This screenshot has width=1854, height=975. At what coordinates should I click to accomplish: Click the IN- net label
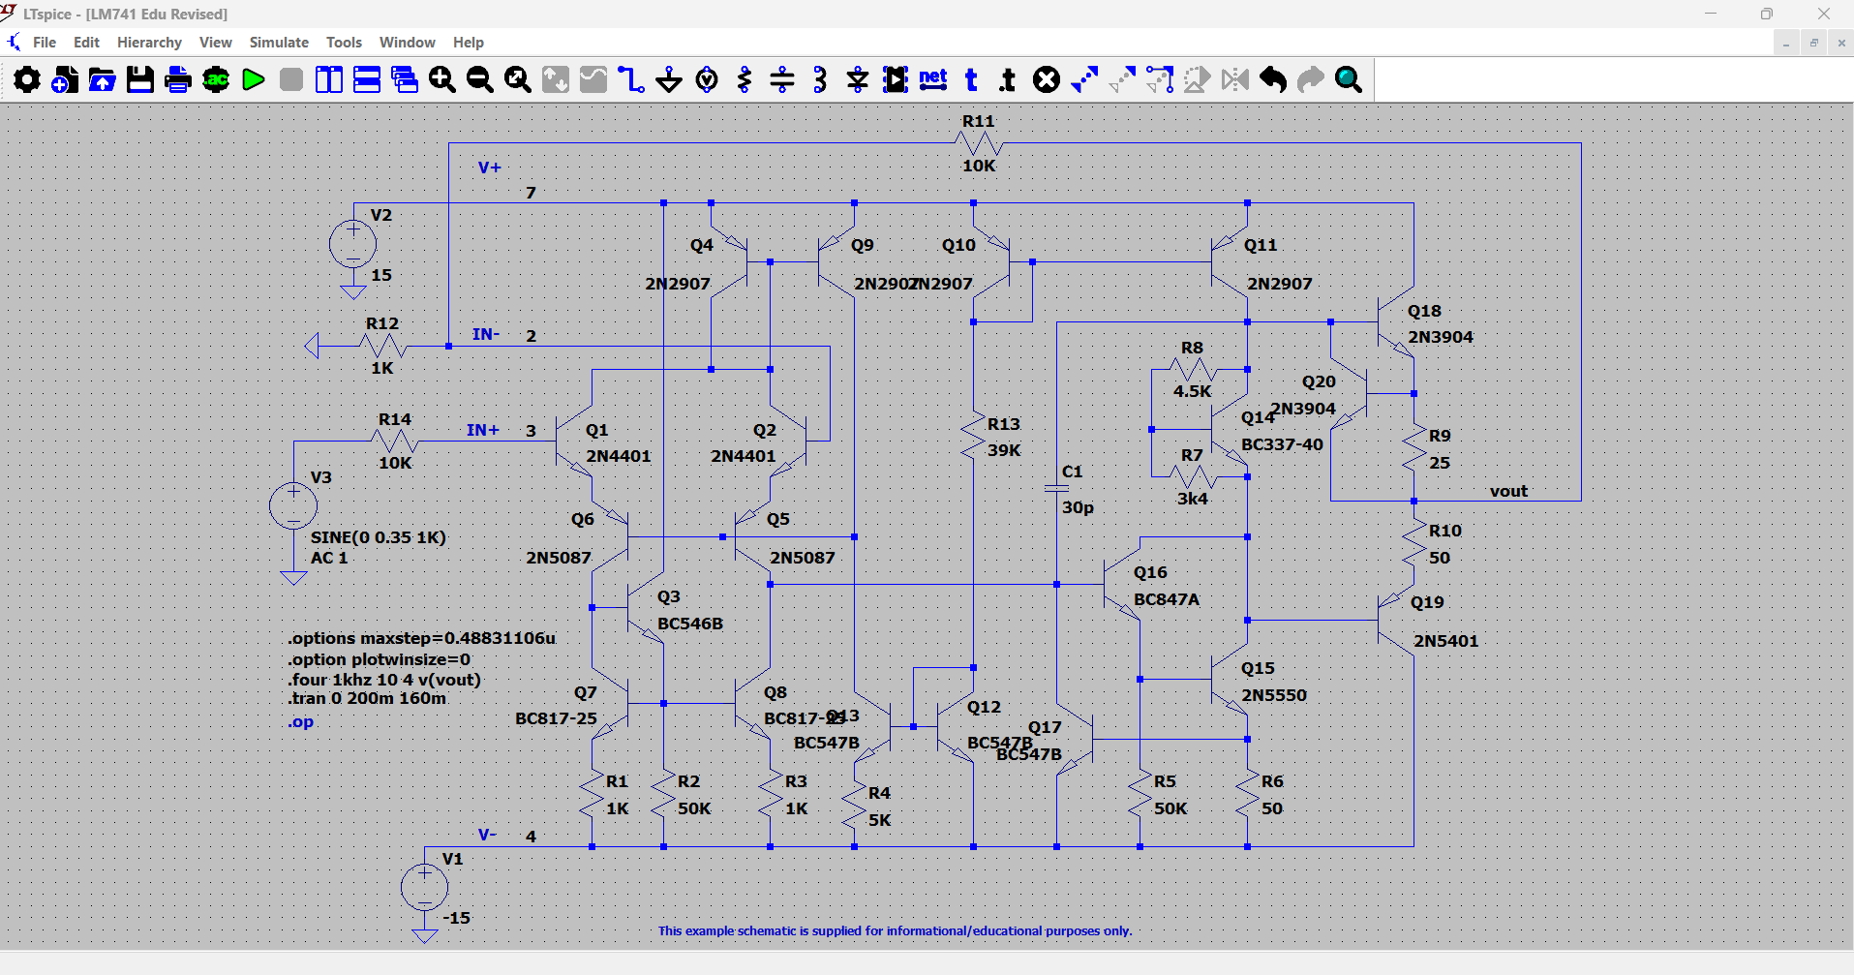coord(486,334)
